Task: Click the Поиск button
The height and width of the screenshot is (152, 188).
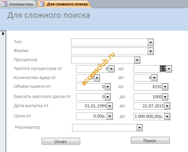Action: (150, 140)
